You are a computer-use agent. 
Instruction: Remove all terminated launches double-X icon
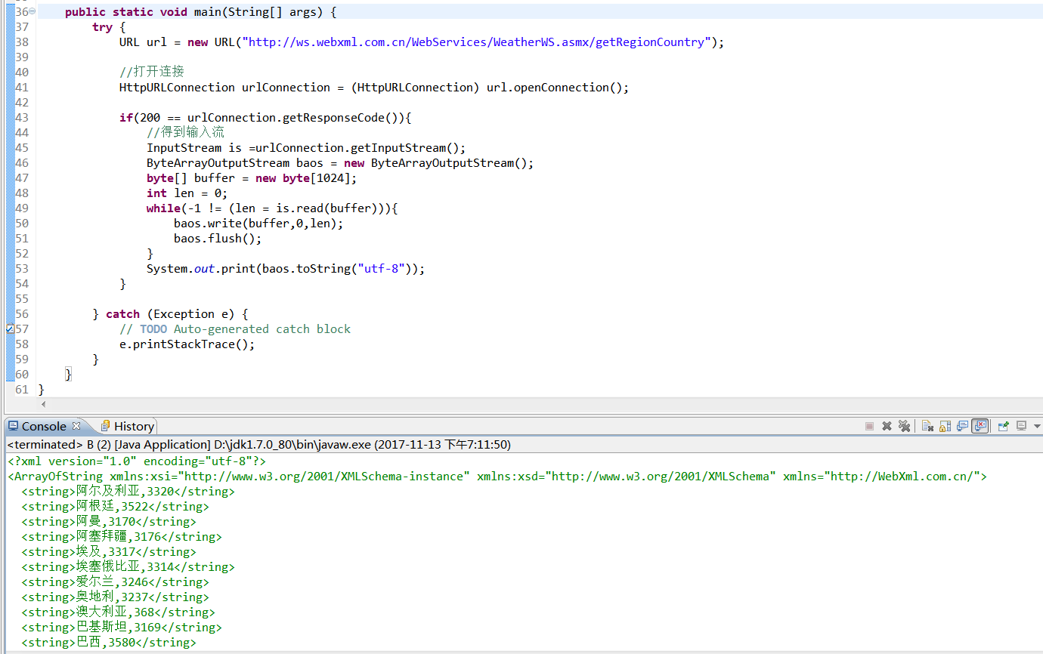[x=904, y=426]
